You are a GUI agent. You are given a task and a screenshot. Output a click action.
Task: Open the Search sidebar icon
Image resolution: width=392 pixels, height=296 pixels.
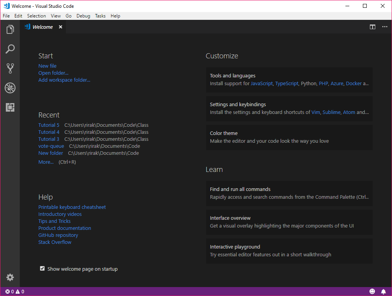click(10, 49)
